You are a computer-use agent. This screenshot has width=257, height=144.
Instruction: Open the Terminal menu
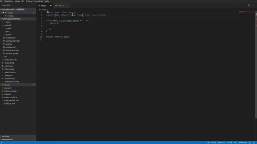tap(39, 1)
